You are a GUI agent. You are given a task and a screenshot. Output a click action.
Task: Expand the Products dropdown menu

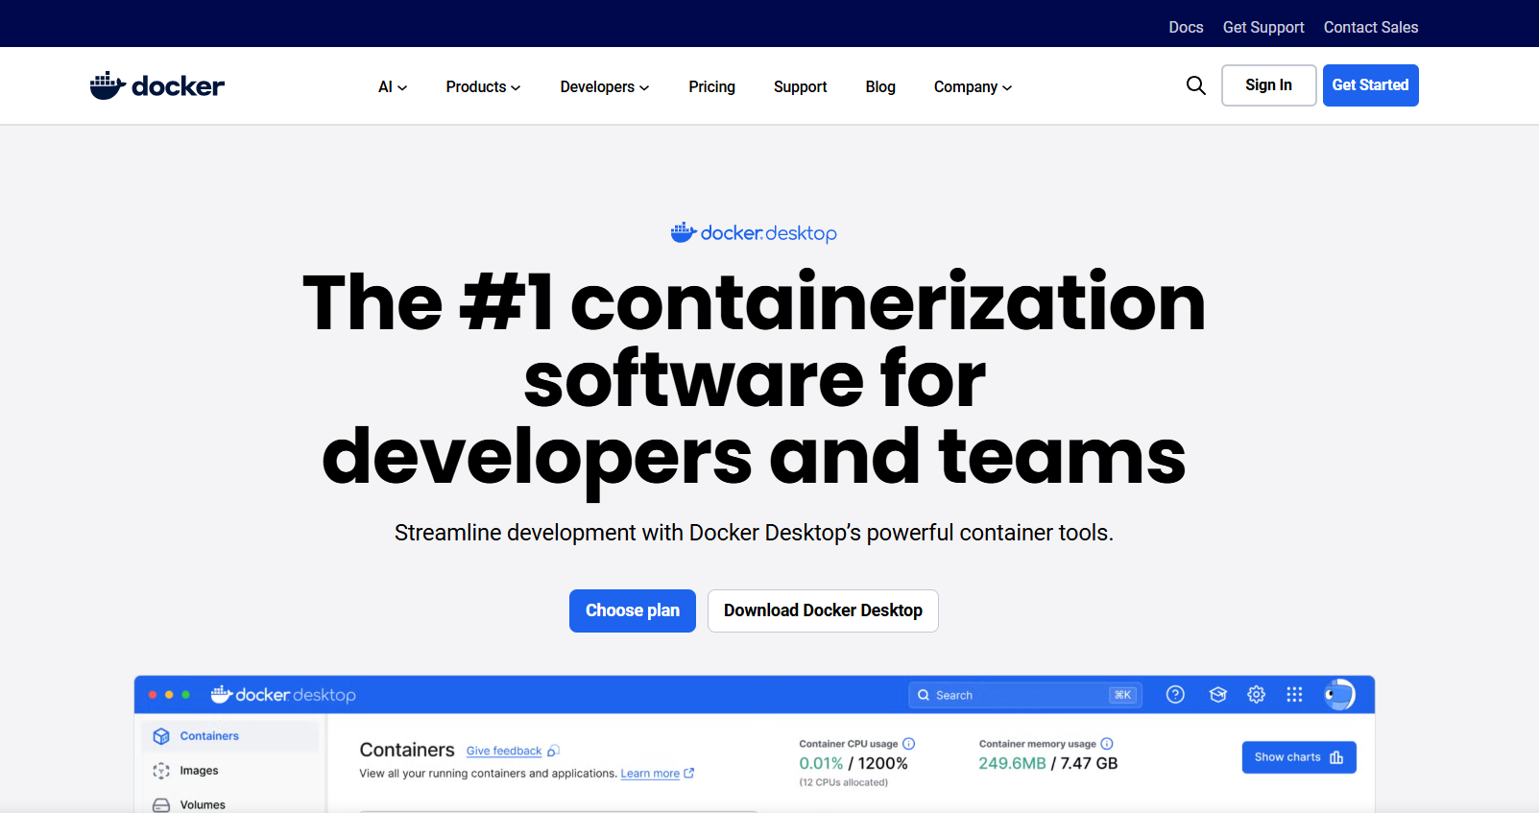483,86
